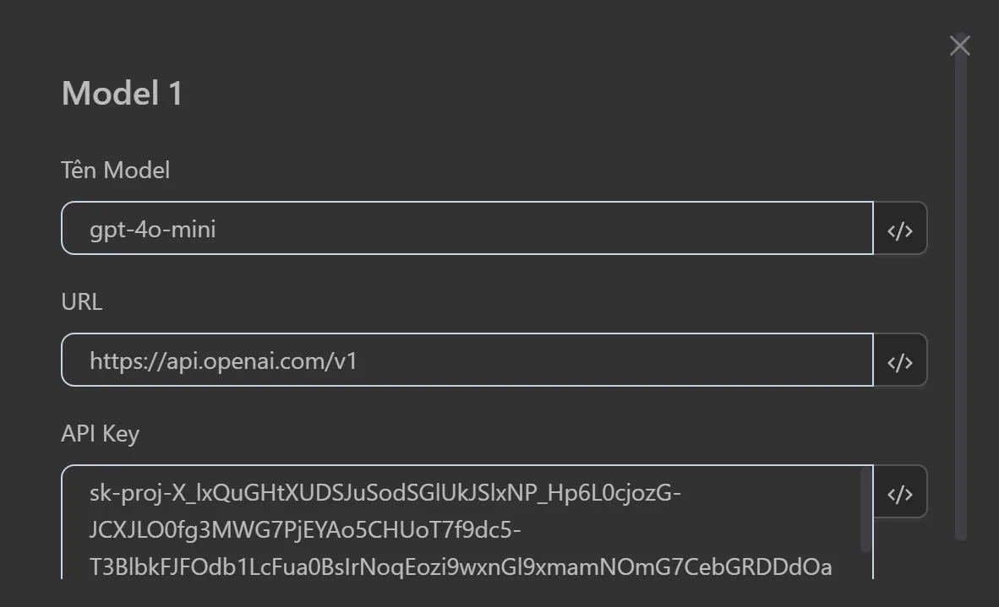
Task: Click the dialog's vertical scrollbar
Action: (961, 295)
